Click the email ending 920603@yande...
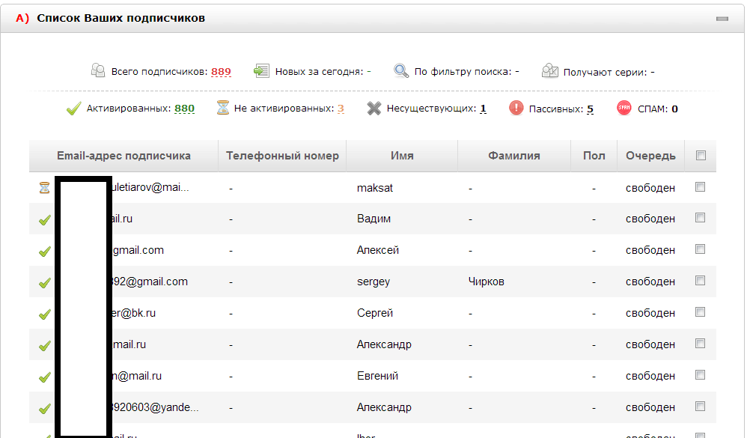The width and height of the screenshot is (750, 438). 156,407
